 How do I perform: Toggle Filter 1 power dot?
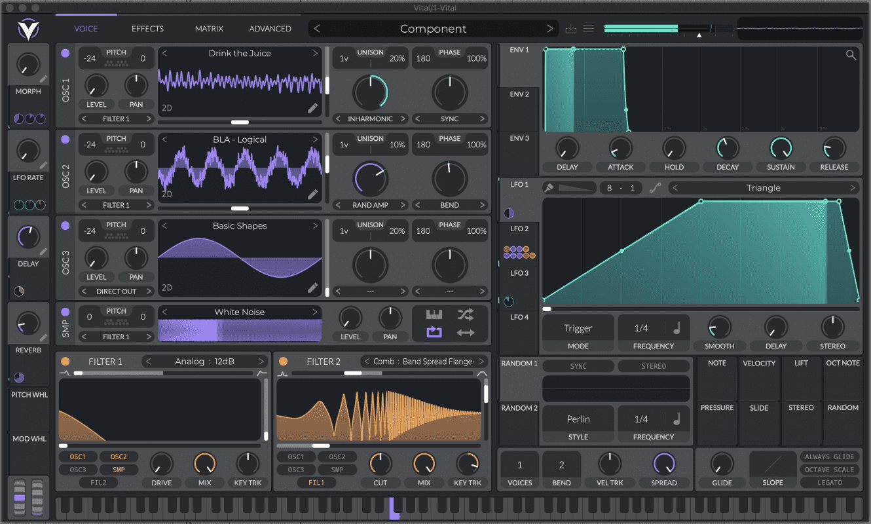point(65,362)
